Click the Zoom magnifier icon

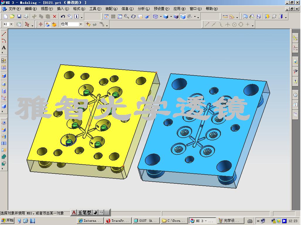127,17
